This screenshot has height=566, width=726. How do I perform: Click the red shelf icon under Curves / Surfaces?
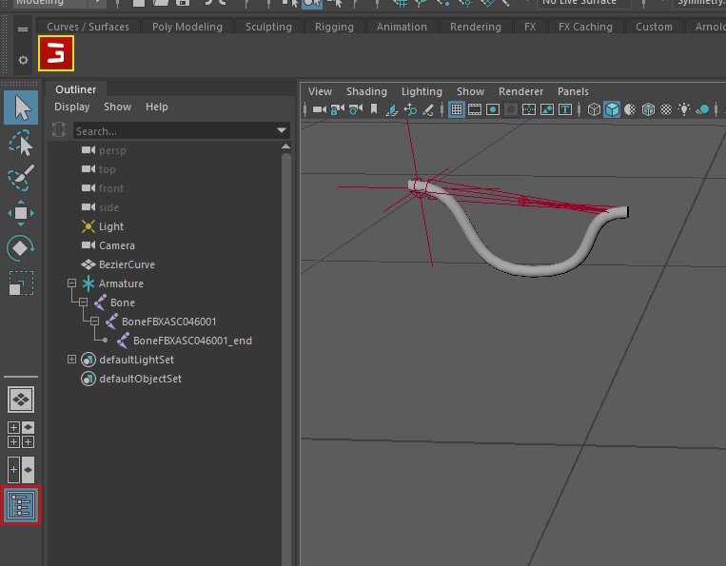coord(55,54)
